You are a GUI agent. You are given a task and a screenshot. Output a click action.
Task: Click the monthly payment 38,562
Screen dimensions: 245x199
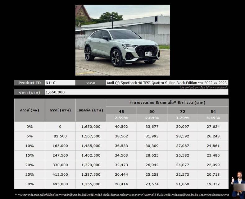121,136
